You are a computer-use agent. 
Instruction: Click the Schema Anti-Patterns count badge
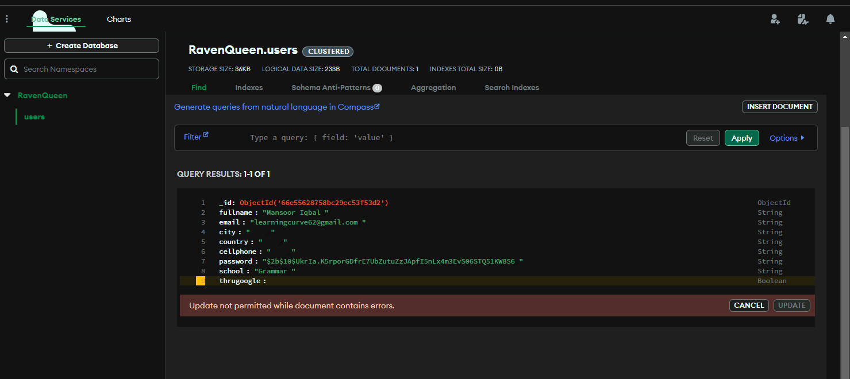tap(377, 88)
